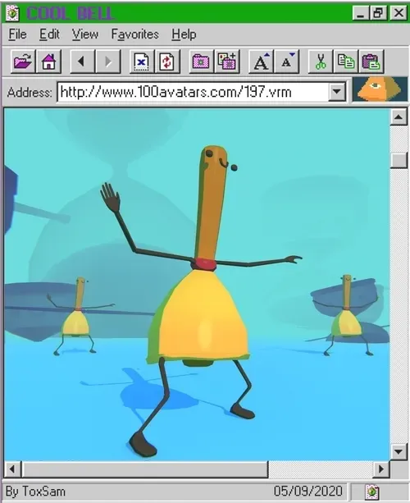The height and width of the screenshot is (503, 410).
Task: Expand the Address bar dropdown arrow
Action: click(336, 92)
